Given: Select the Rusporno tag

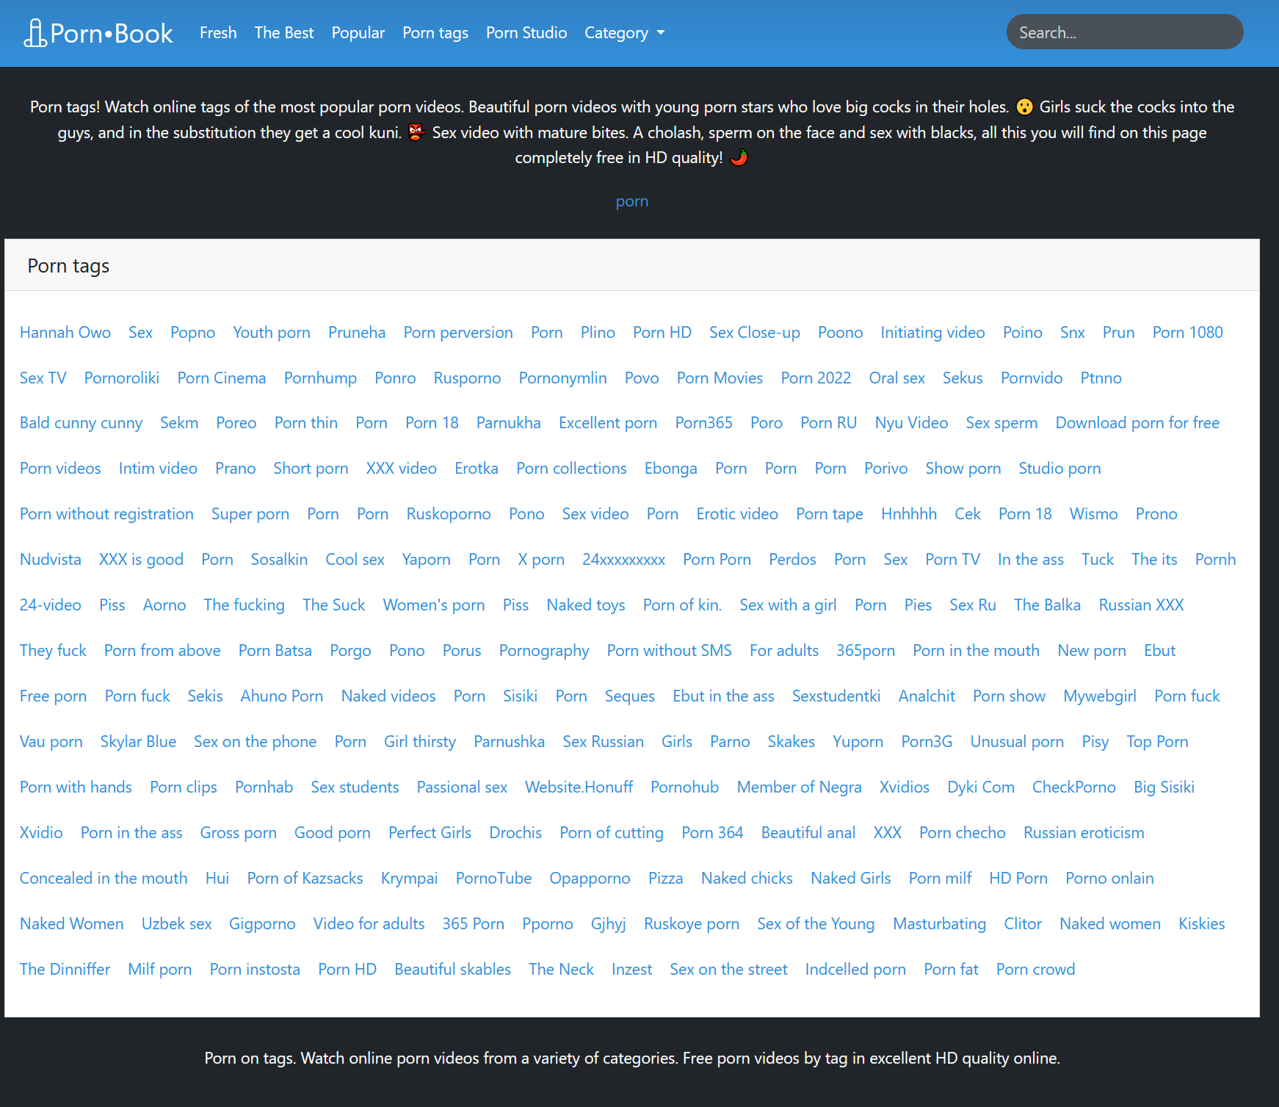Looking at the screenshot, I should tap(468, 378).
